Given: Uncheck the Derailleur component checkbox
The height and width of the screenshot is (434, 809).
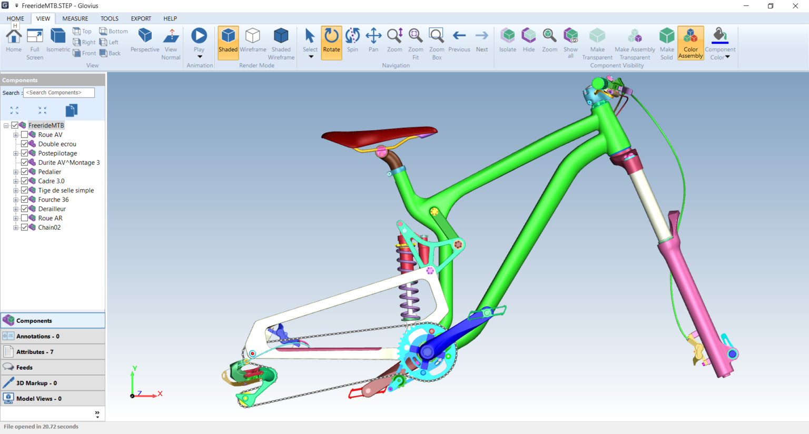Looking at the screenshot, I should click(24, 209).
